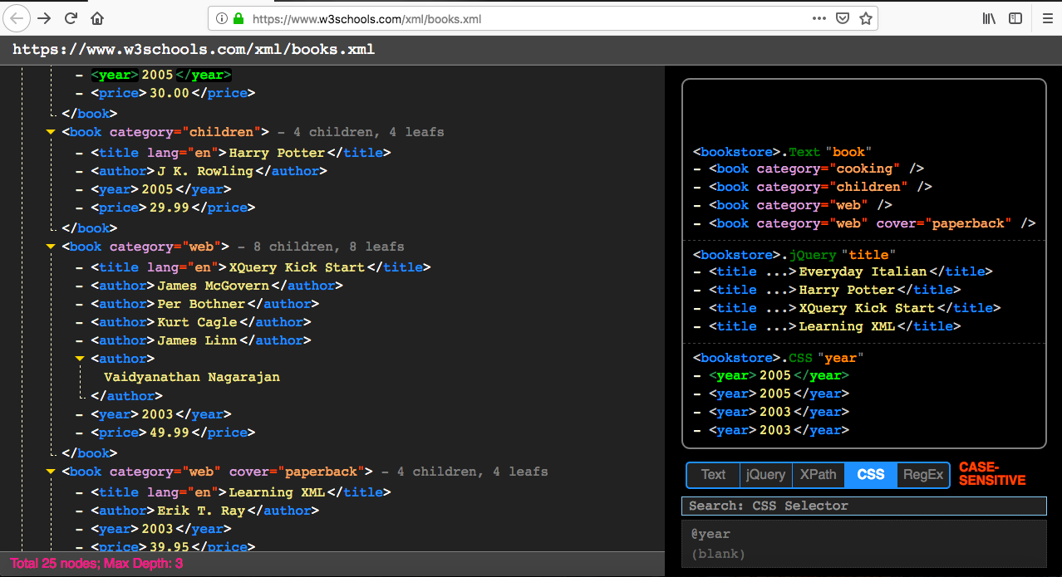1062x577 pixels.
Task: Switch to the XPath search tab
Action: 819,475
